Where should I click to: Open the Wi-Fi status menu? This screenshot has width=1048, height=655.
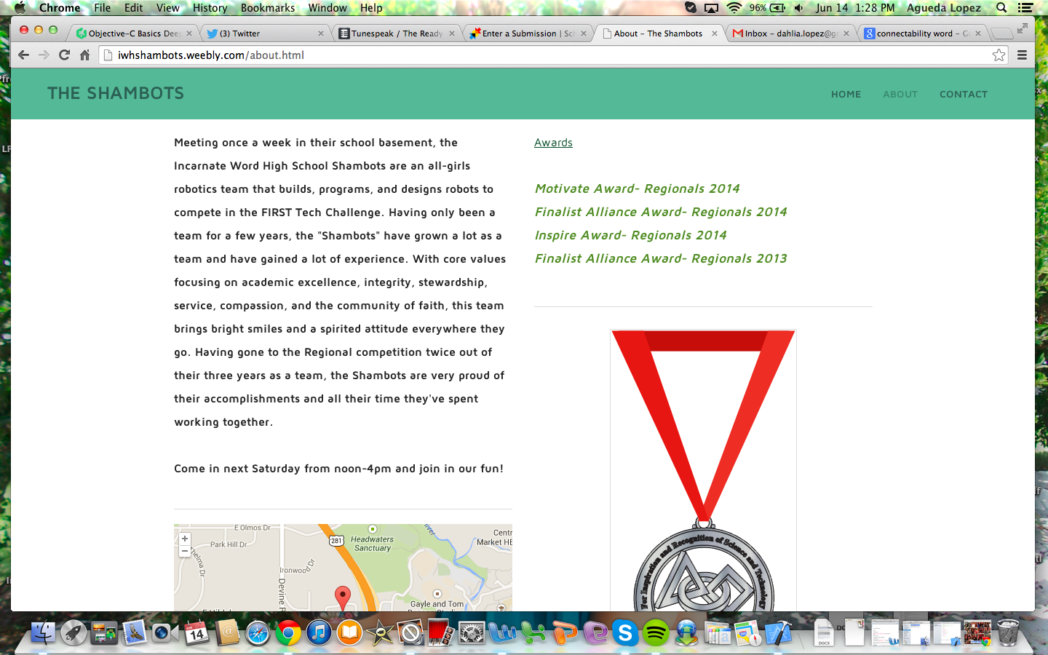click(734, 8)
